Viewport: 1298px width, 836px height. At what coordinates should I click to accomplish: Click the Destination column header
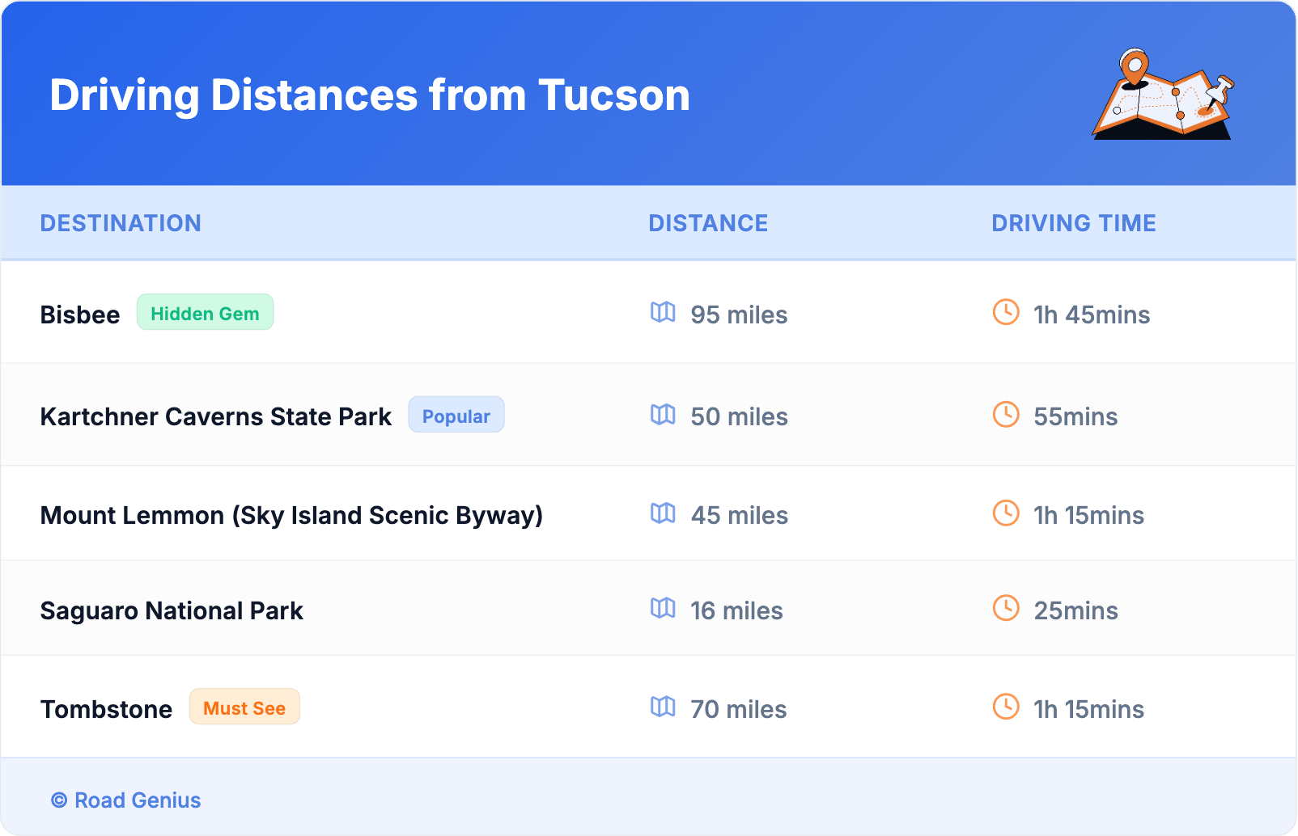point(121,223)
